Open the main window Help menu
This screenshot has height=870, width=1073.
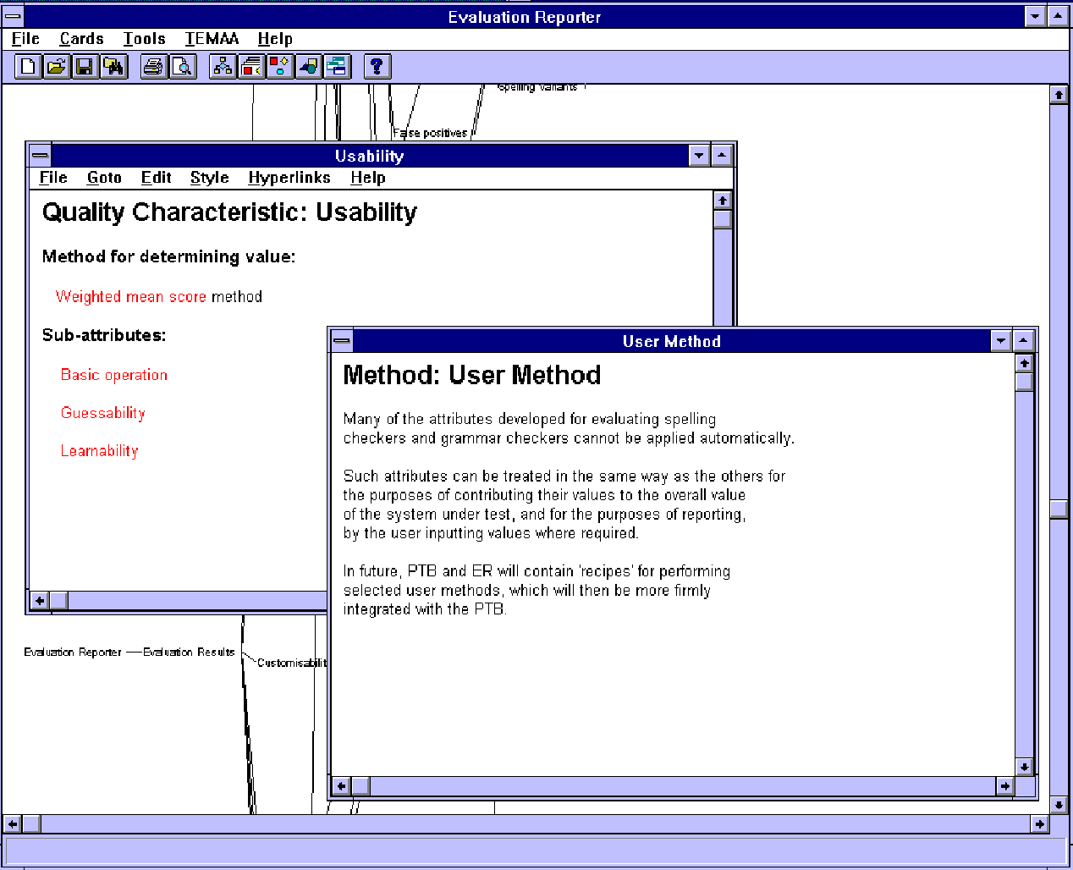[275, 39]
